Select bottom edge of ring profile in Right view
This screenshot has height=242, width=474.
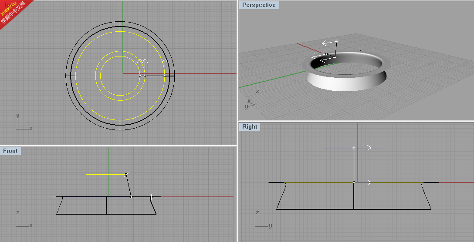click(354, 209)
